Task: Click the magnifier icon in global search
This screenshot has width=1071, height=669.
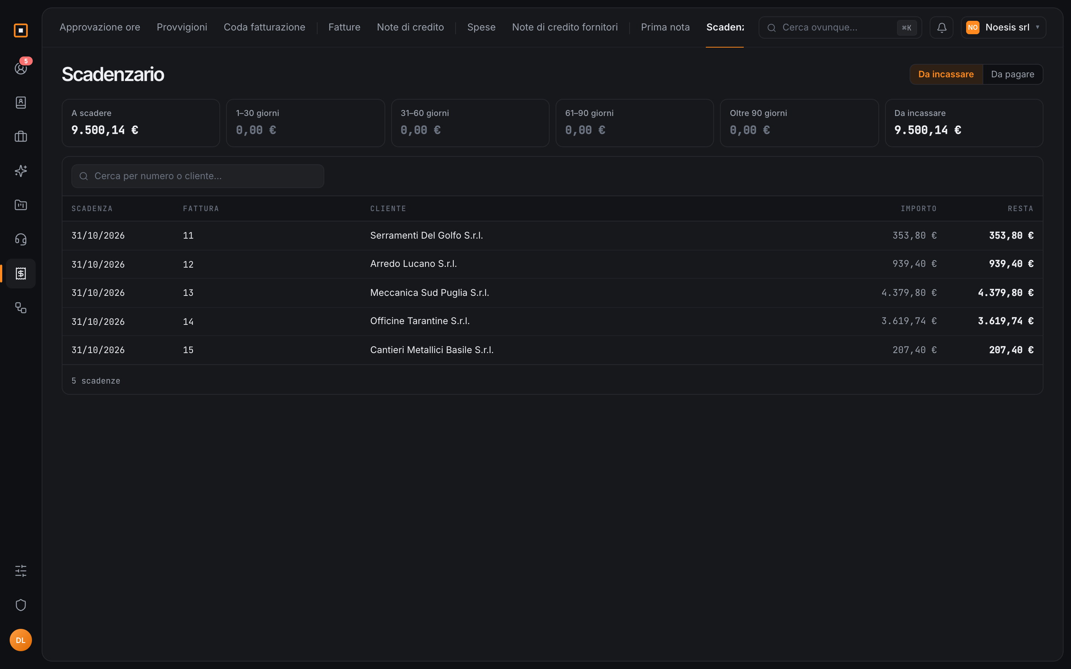Action: [x=771, y=28]
